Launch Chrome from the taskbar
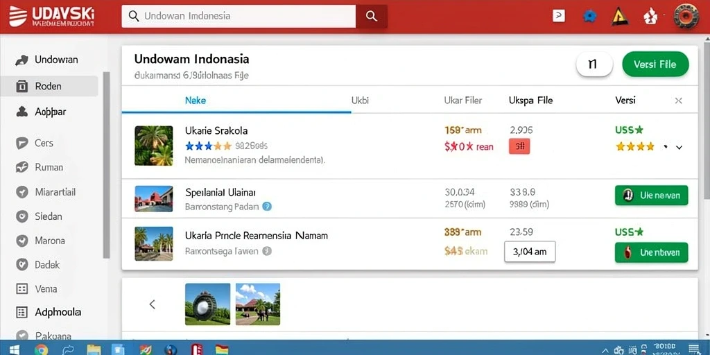Screen dimensions: 710x355 [41, 349]
